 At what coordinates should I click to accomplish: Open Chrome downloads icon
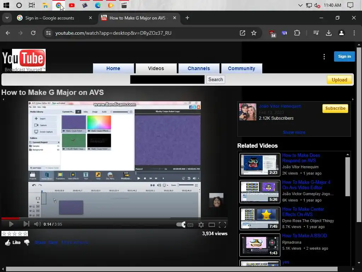tap(329, 33)
